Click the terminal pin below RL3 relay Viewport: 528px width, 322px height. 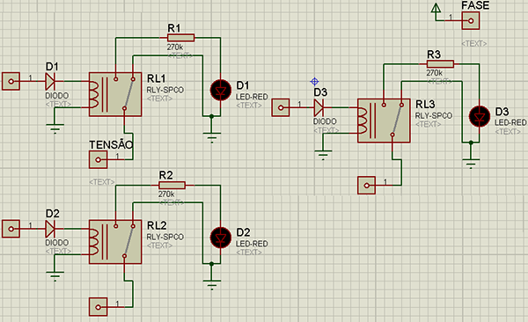coord(366,186)
